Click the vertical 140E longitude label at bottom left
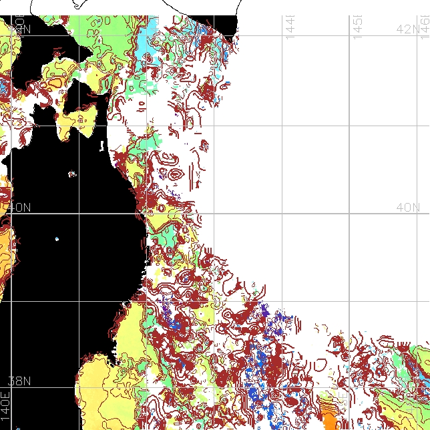 pyautogui.click(x=5, y=405)
